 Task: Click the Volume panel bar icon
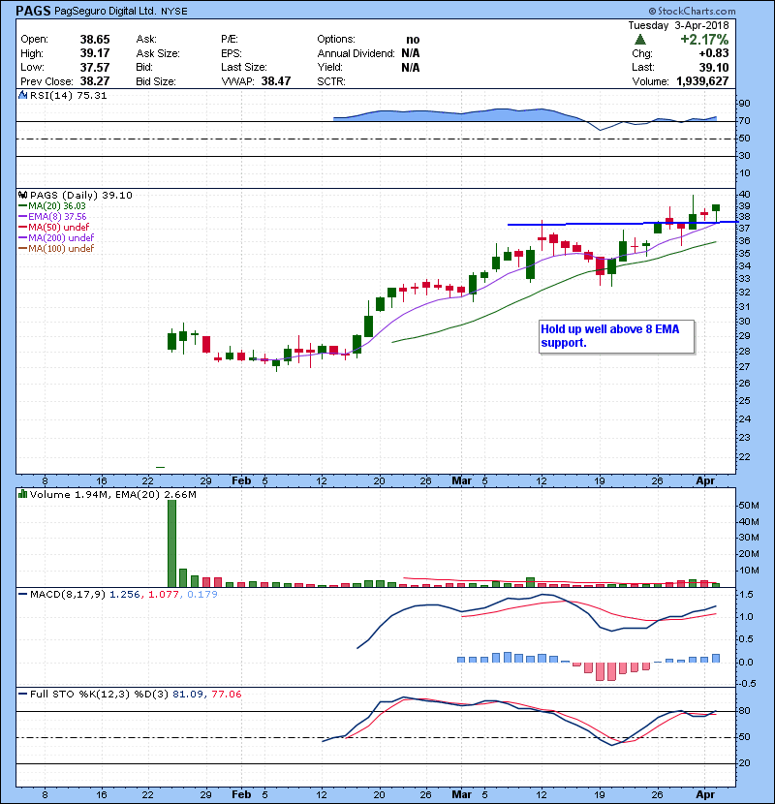(22, 494)
